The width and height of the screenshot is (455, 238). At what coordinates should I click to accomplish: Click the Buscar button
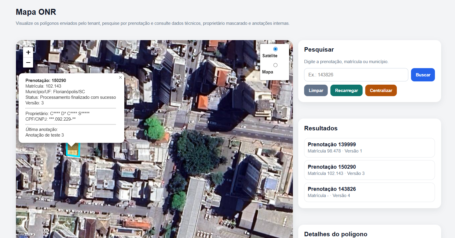[423, 75]
